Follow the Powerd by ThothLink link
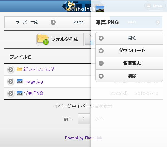 [83, 138]
